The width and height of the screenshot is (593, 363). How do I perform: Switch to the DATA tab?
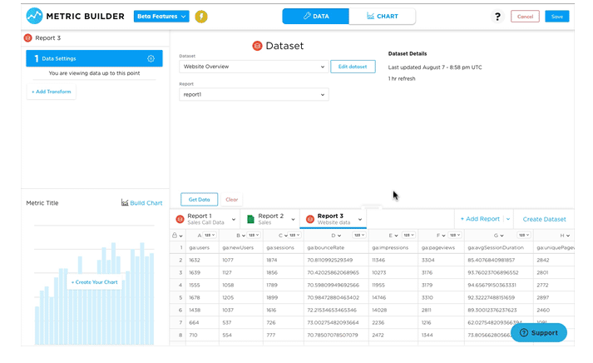[x=316, y=17]
